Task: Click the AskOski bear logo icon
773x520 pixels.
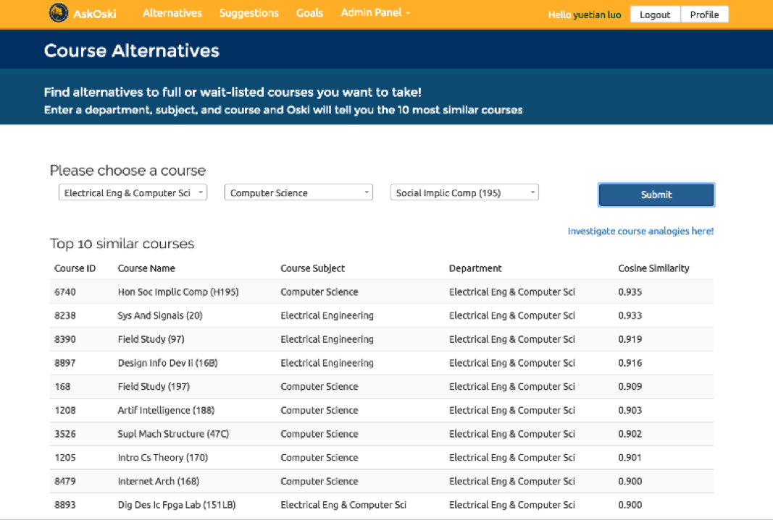Action: (x=59, y=13)
